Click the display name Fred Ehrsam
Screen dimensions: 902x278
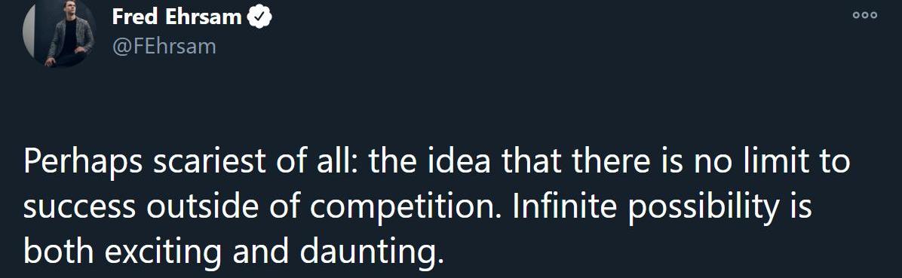[176, 17]
